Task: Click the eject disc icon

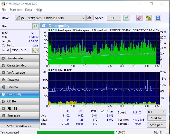Action: pyautogui.click(x=89, y=18)
